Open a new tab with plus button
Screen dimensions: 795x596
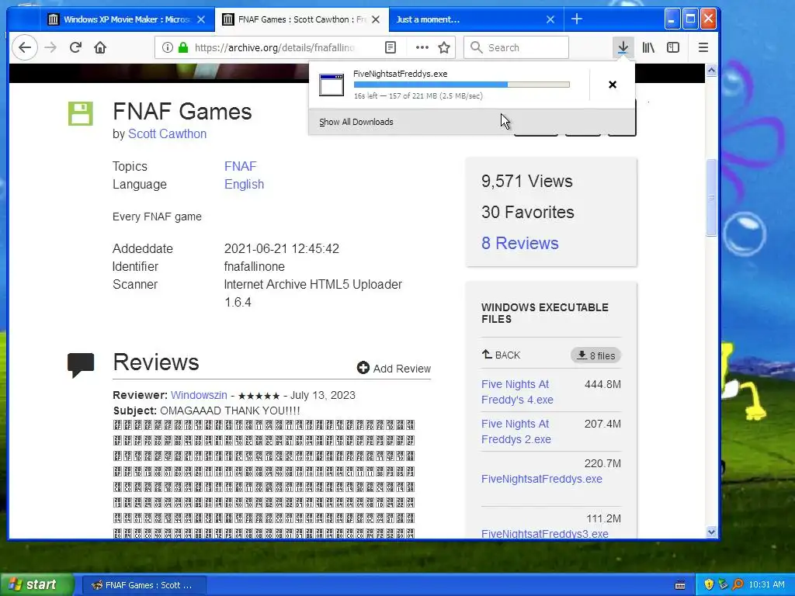pos(577,19)
